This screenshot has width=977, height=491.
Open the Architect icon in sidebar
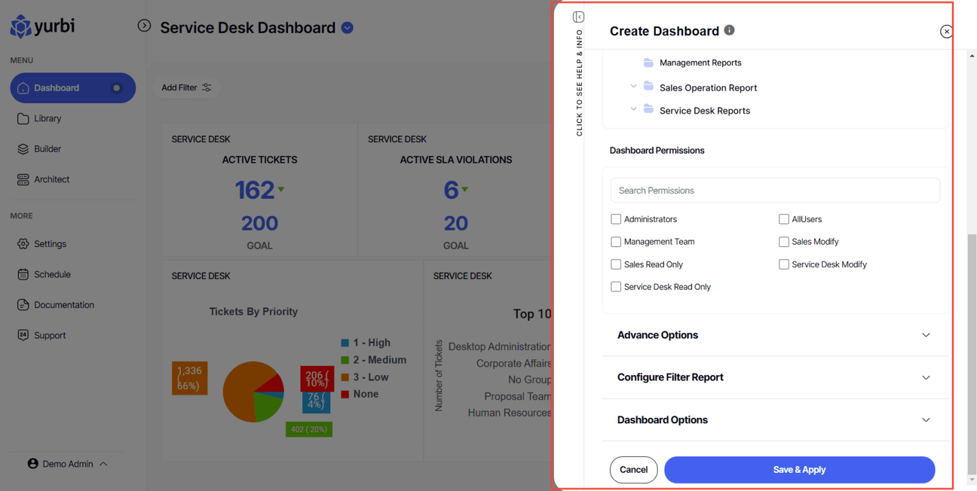point(23,179)
